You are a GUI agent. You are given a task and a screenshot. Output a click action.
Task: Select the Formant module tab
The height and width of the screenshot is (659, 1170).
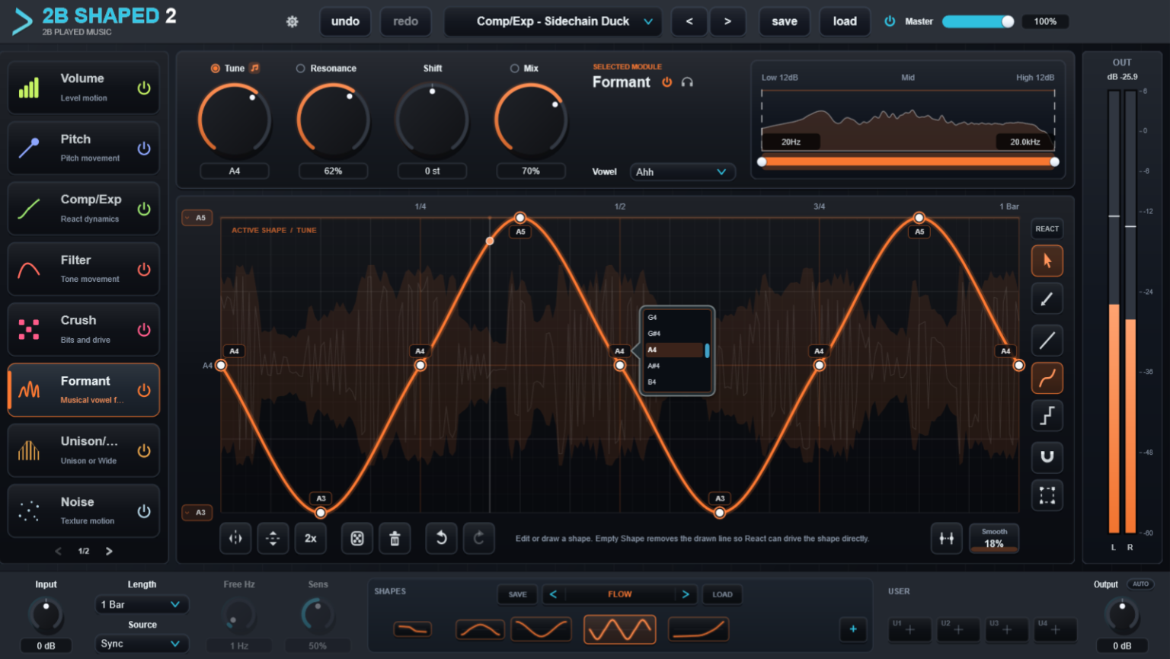click(x=84, y=390)
